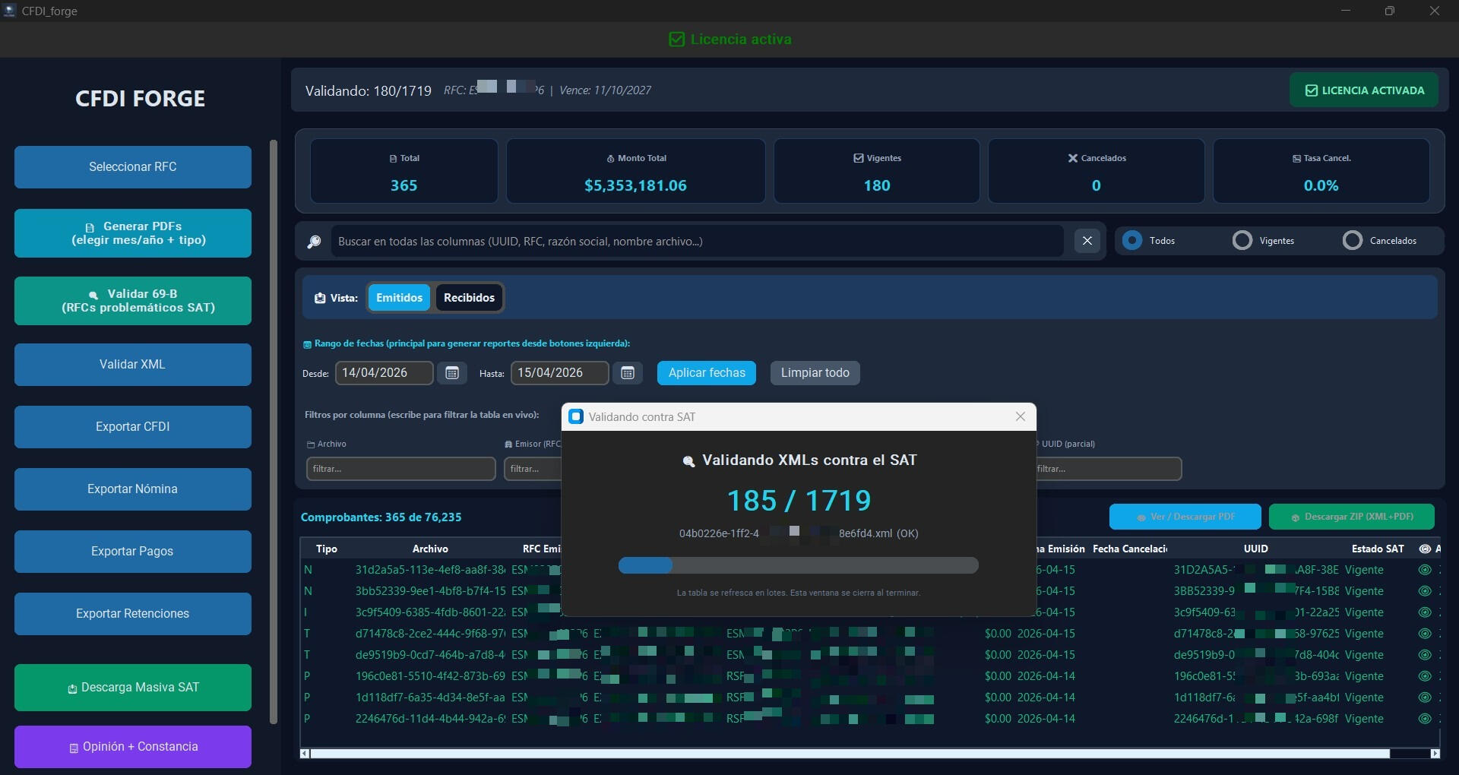Switch to the Recibidos view tab
1459x775 pixels.
coord(469,298)
